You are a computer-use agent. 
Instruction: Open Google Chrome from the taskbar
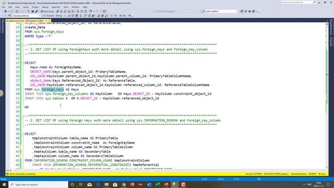point(124,184)
